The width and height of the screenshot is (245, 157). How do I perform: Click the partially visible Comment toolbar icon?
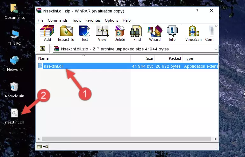pyautogui.click(x=210, y=33)
